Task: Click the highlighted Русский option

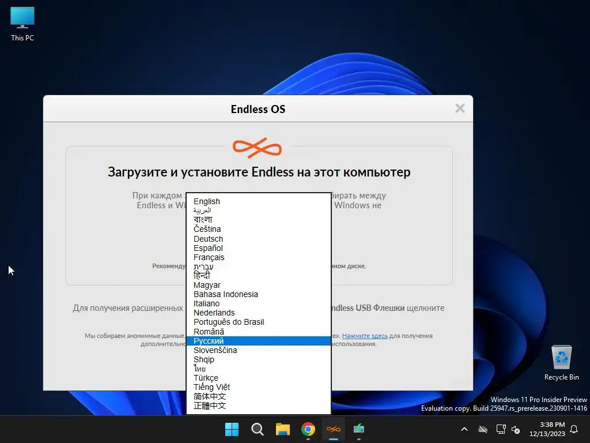Action: (259, 341)
